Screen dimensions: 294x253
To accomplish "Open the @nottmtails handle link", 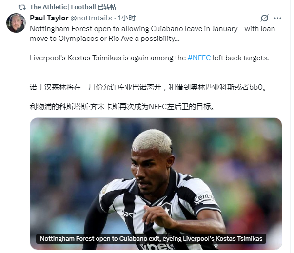I will pos(91,18).
